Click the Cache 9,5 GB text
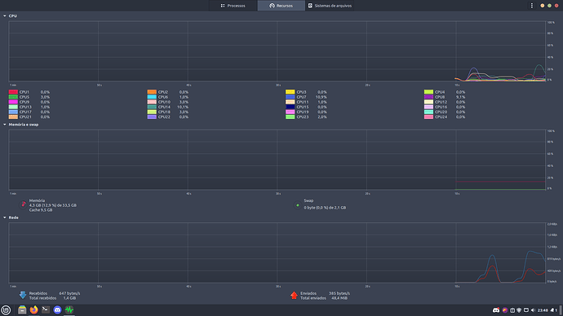563x316 pixels. 41,210
